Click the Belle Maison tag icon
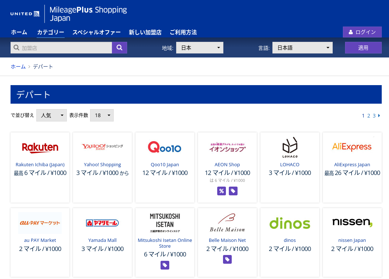The width and height of the screenshot is (389, 279). point(227,259)
